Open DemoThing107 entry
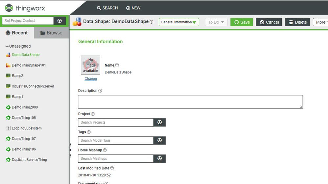Screen dimensions: 328x184 coord(24,139)
